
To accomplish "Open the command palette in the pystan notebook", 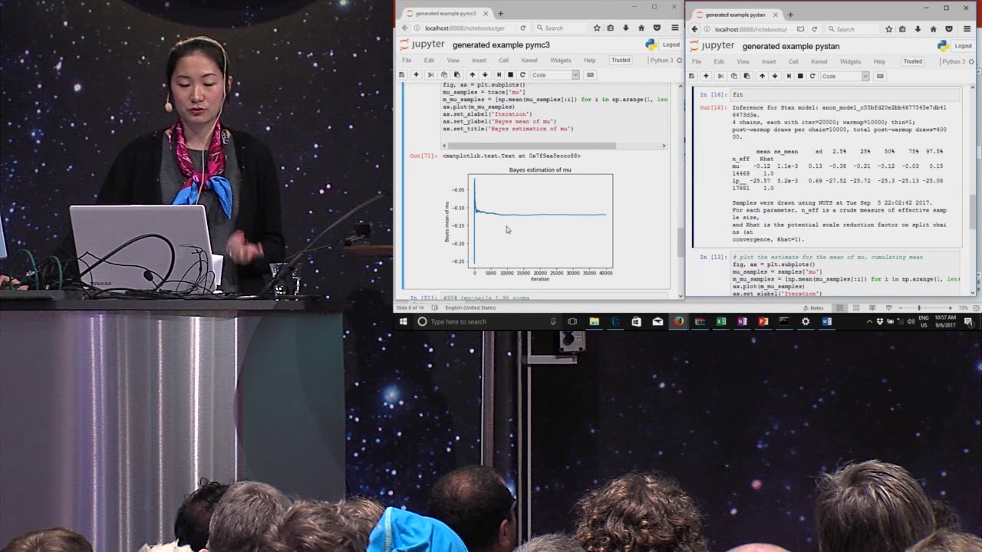I will point(880,76).
